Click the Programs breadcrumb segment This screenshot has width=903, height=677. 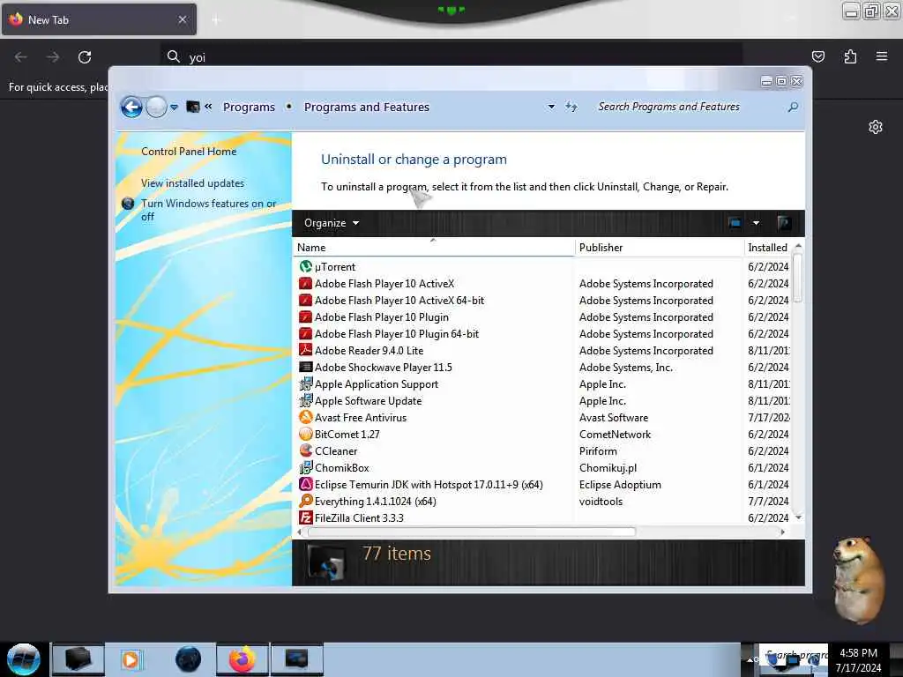point(249,107)
